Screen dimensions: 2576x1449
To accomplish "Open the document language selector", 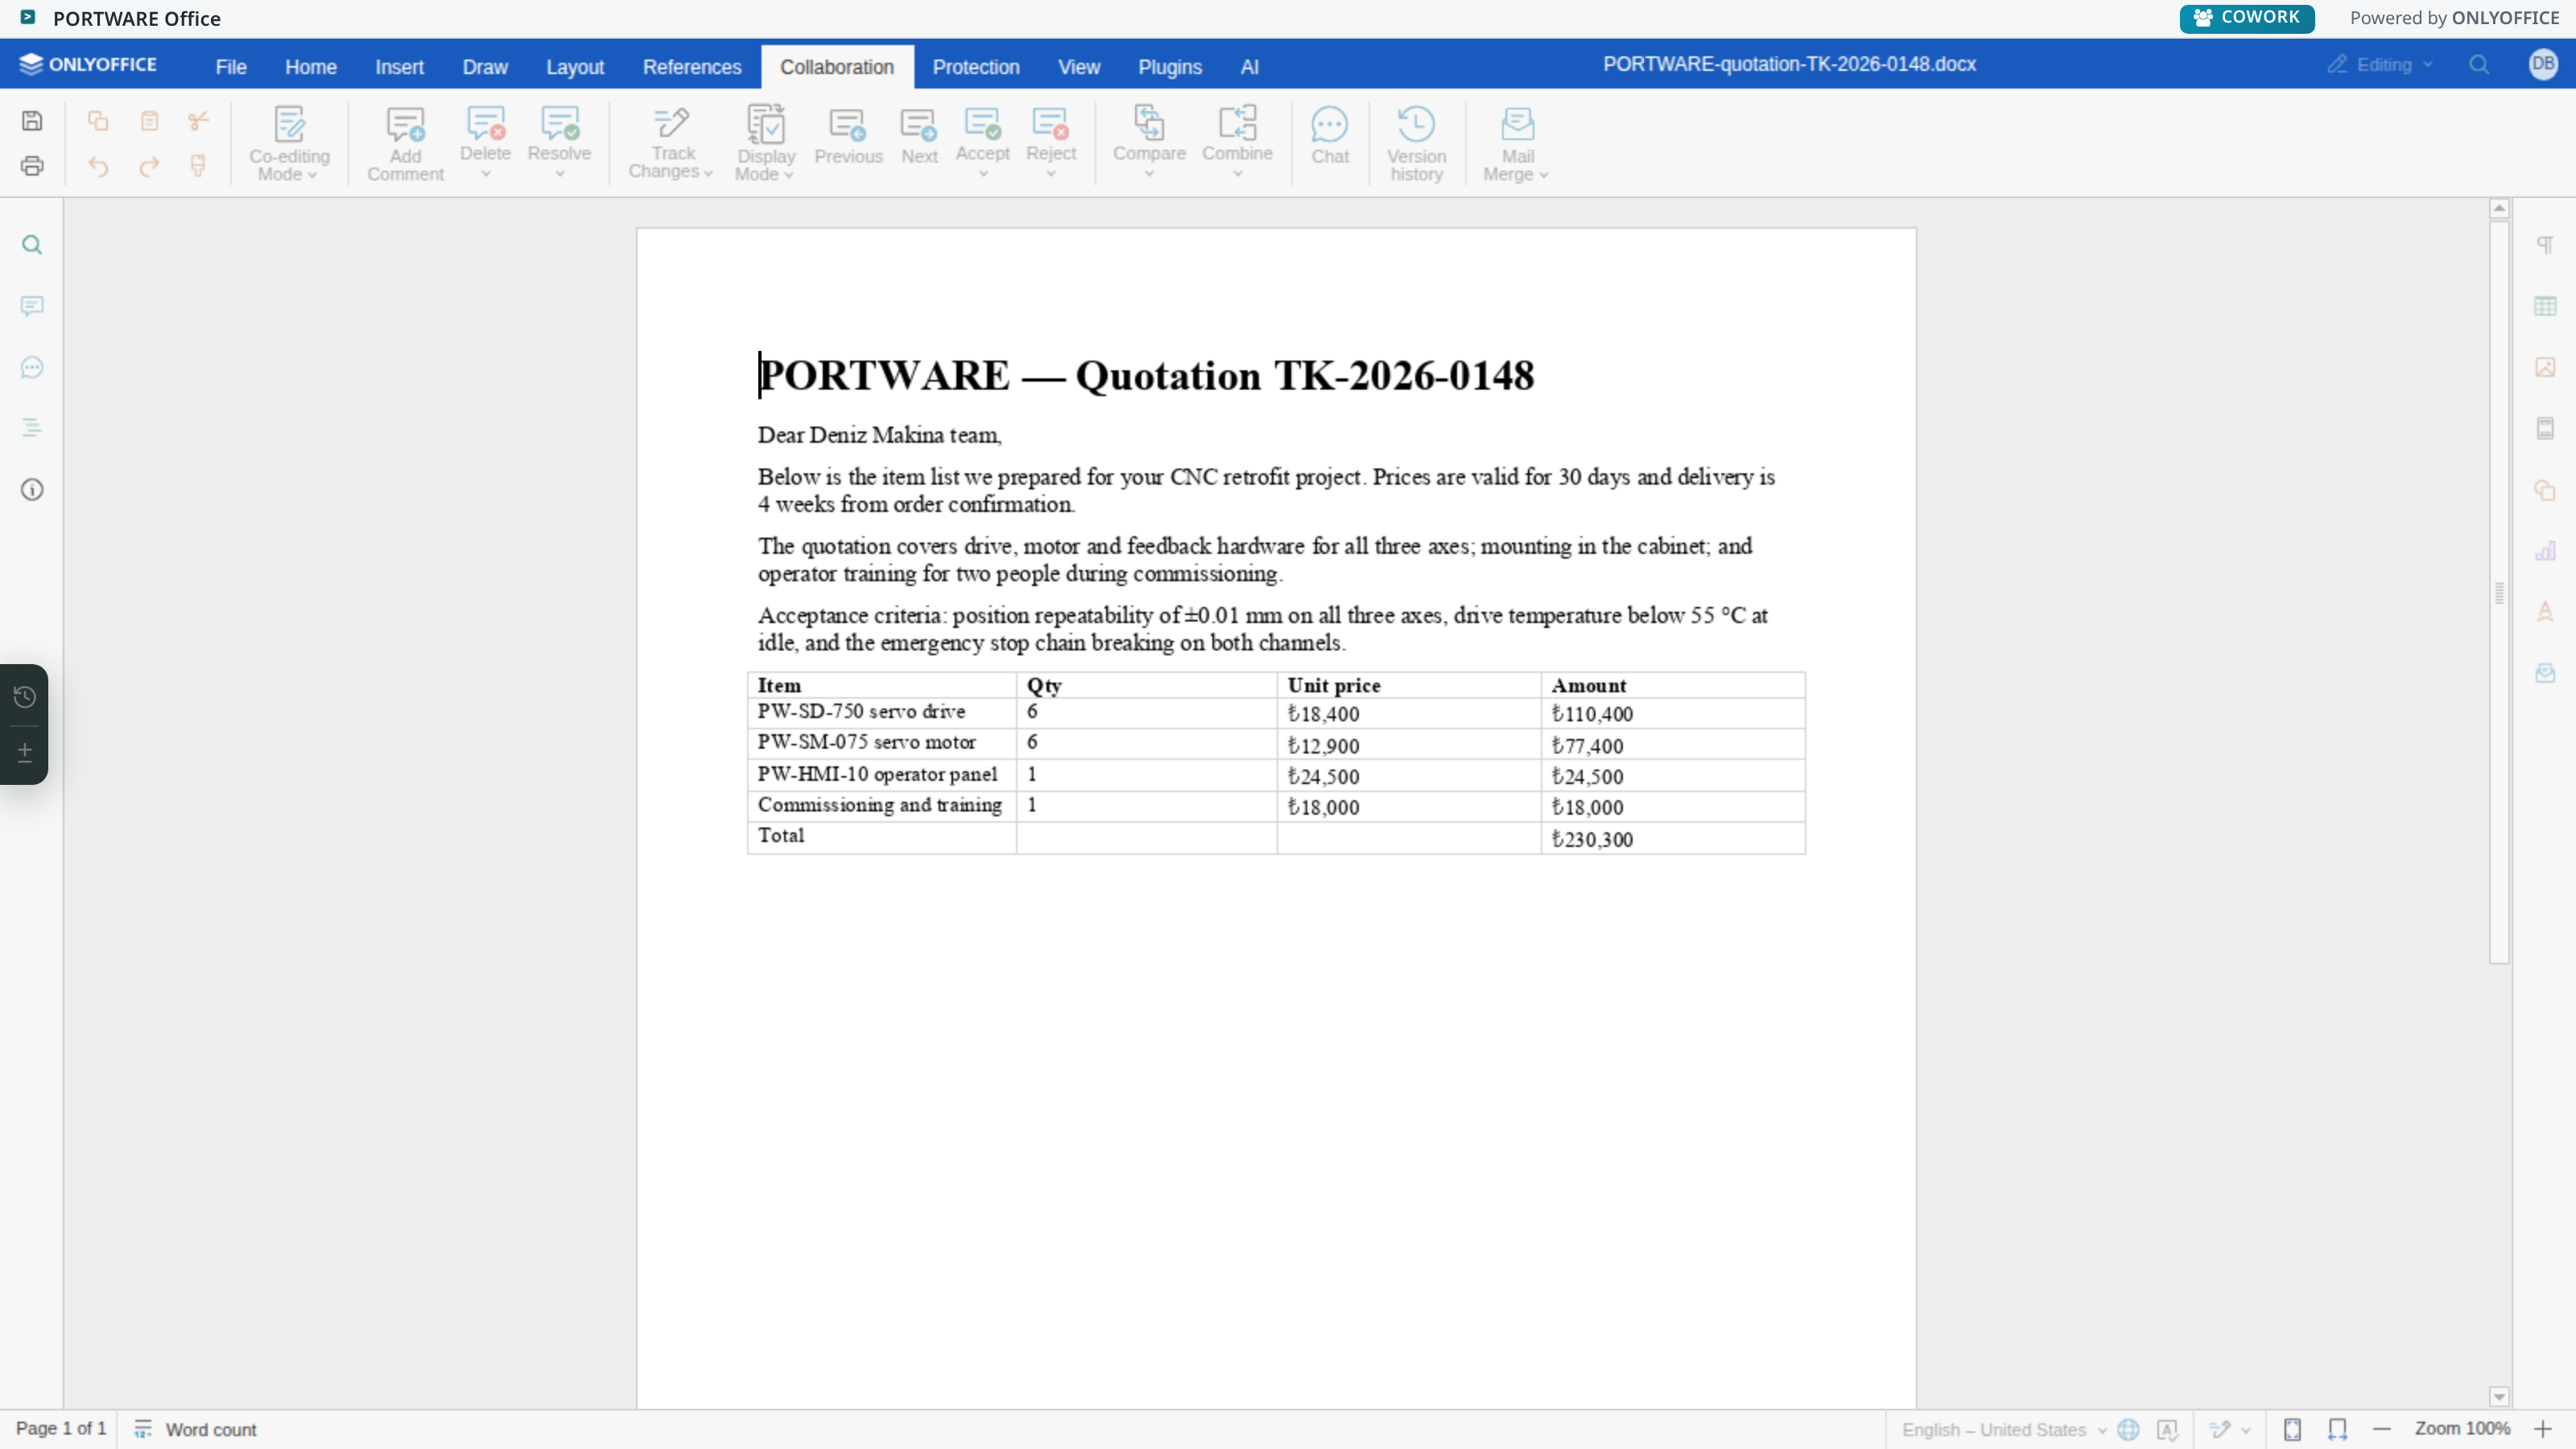I will [x=2003, y=1430].
